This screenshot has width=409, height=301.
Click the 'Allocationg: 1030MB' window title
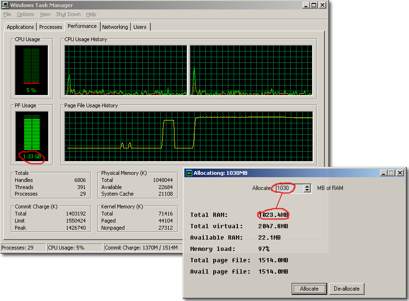pyautogui.click(x=220, y=173)
